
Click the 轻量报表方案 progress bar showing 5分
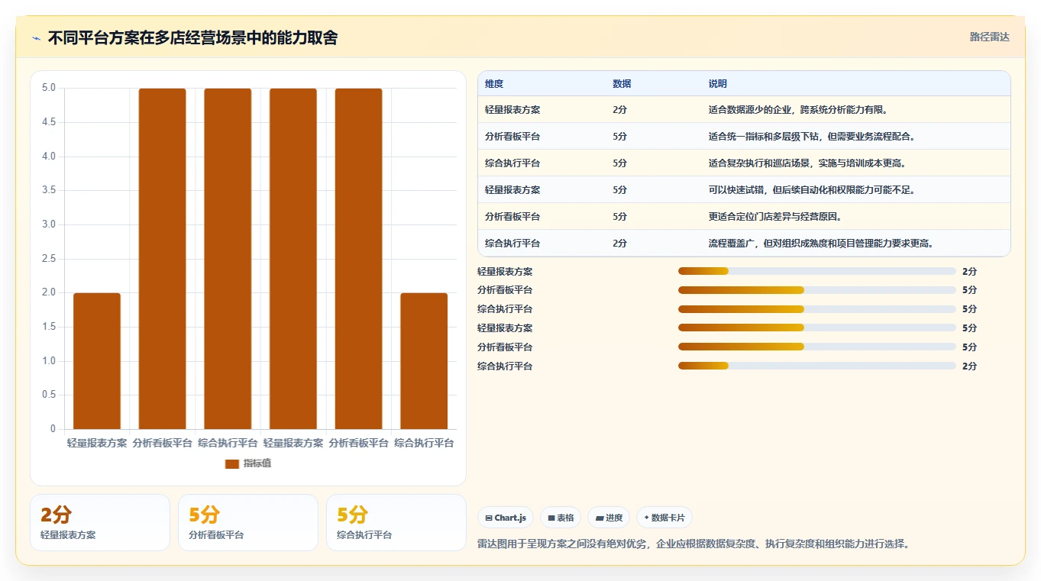pyautogui.click(x=817, y=328)
